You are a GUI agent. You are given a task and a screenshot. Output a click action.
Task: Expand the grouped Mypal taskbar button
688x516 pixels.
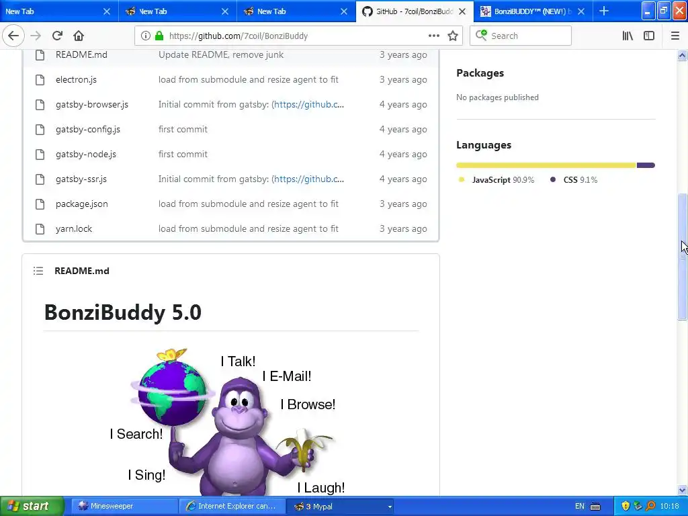[x=341, y=507]
